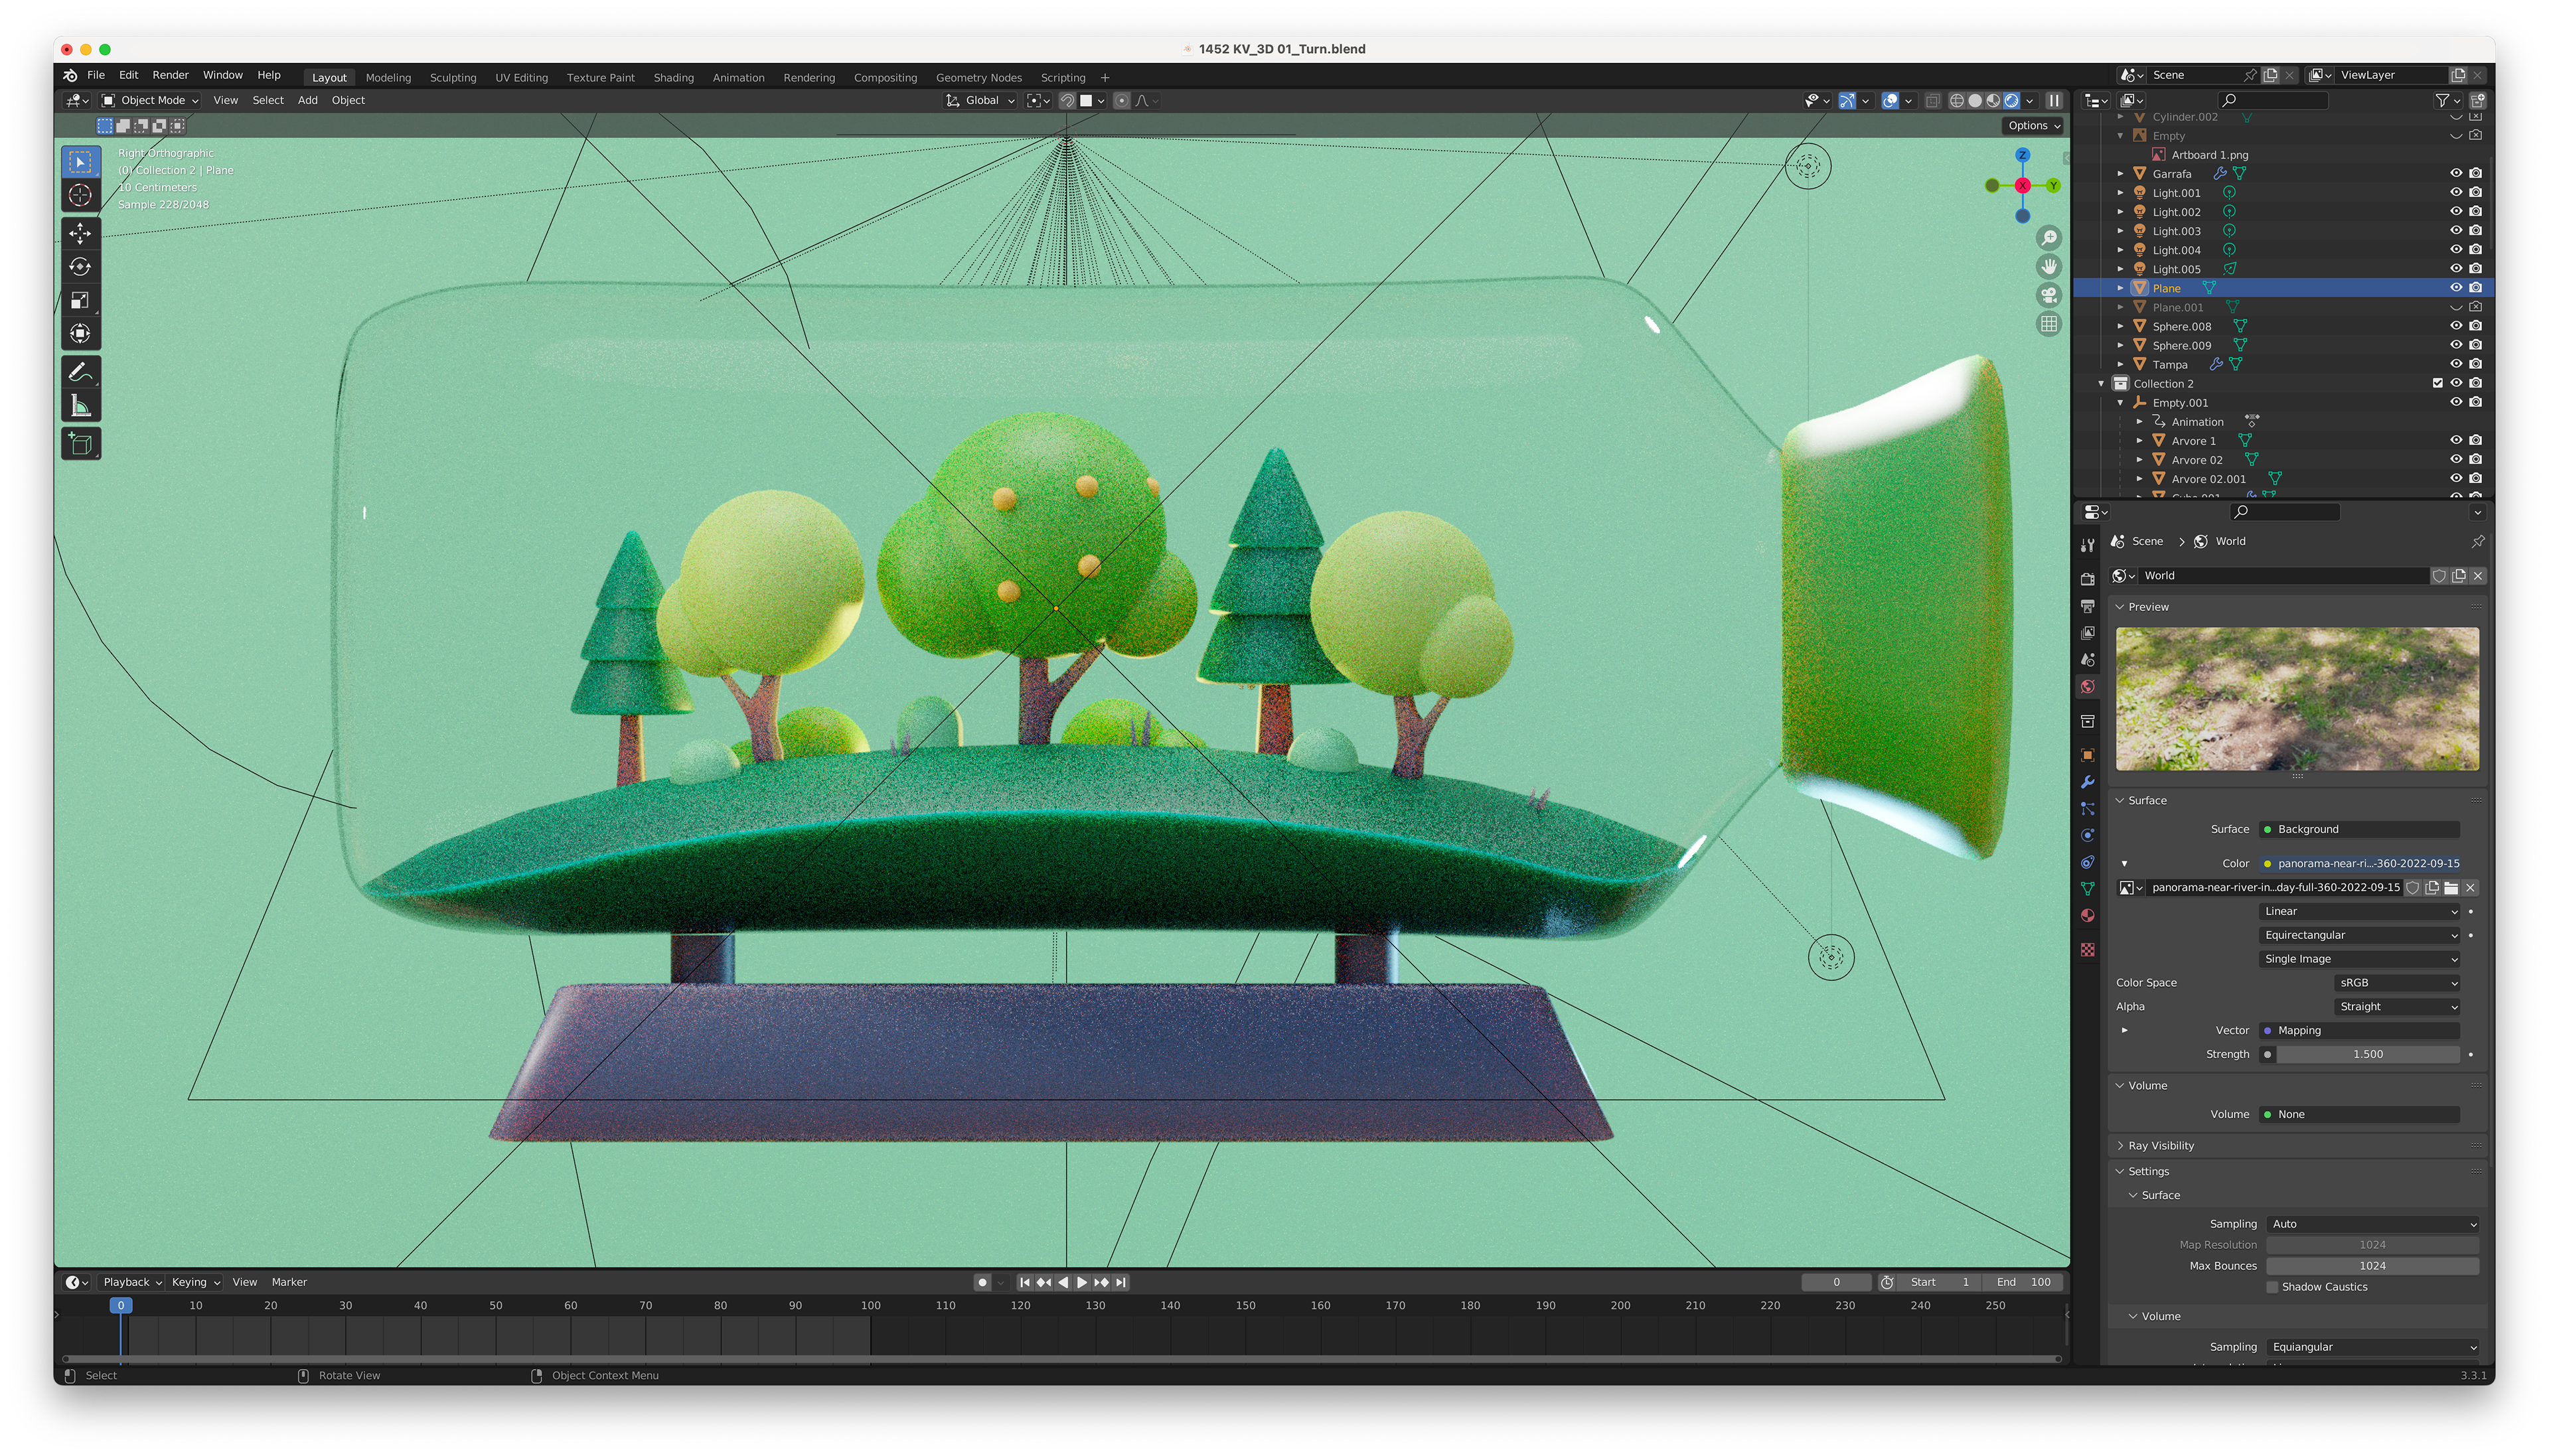Select the Rotate tool
Image resolution: width=2549 pixels, height=1456 pixels.
pyautogui.click(x=80, y=267)
